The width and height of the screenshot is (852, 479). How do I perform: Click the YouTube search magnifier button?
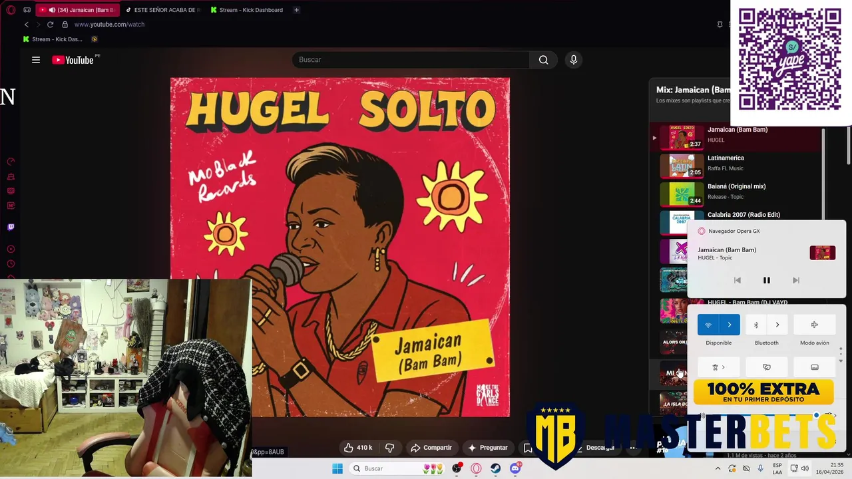tap(543, 60)
